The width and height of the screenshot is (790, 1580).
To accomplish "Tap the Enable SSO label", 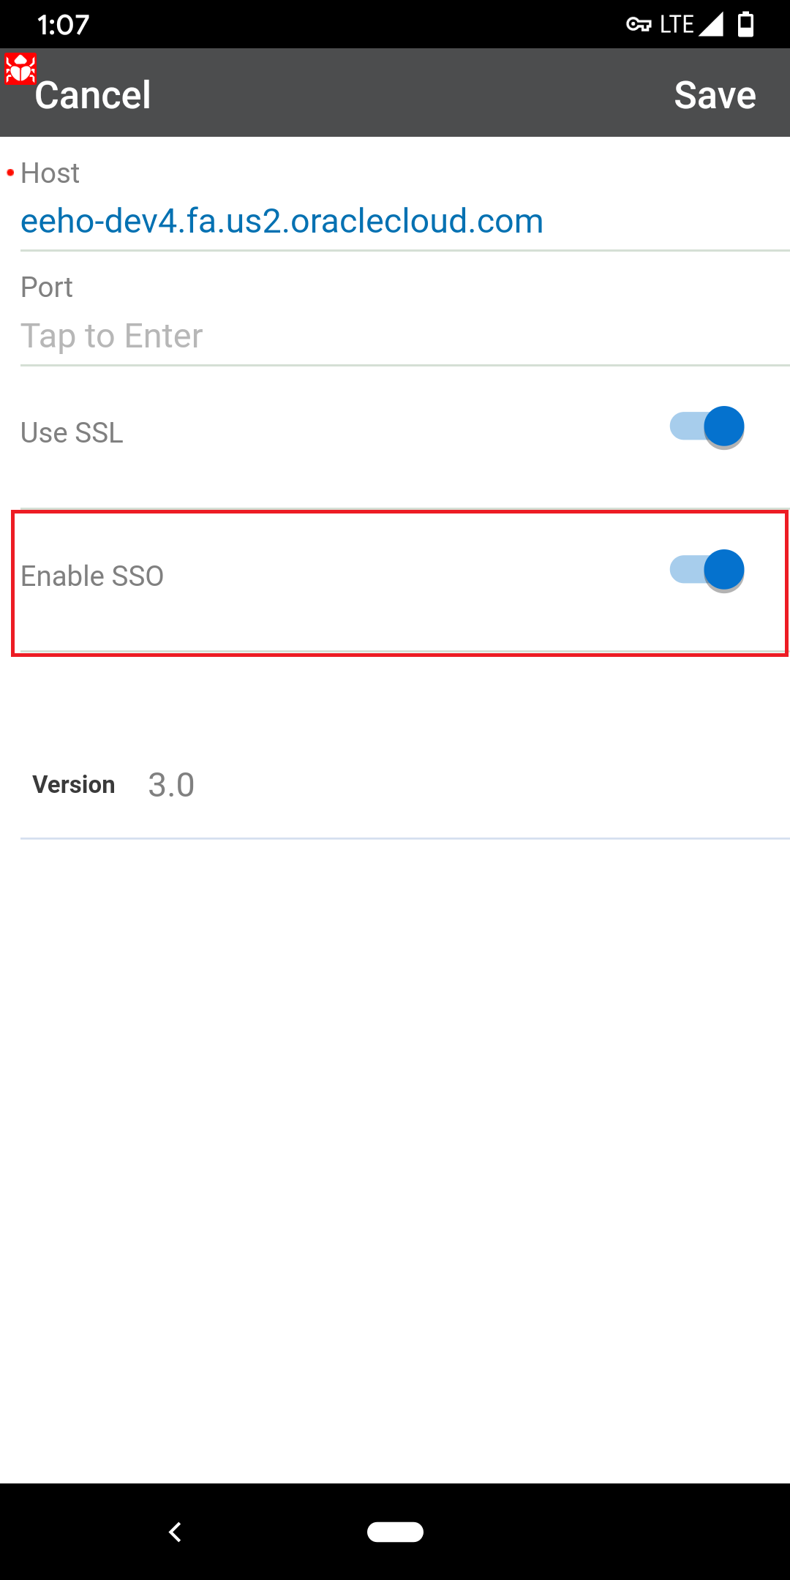I will coord(92,576).
